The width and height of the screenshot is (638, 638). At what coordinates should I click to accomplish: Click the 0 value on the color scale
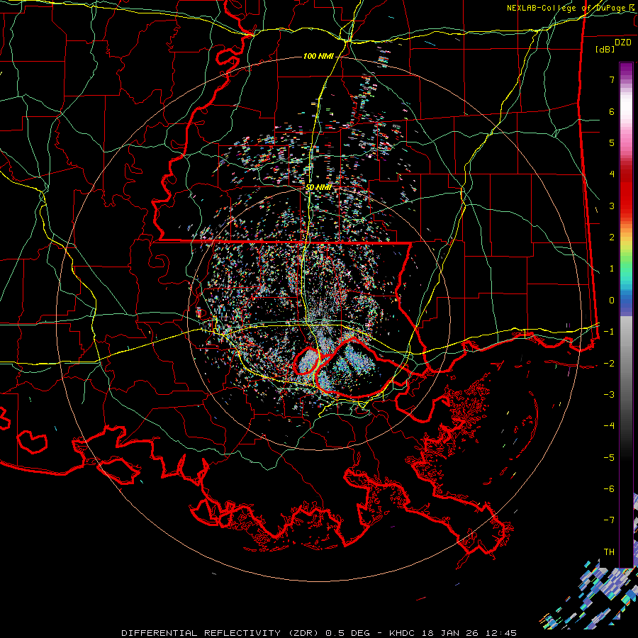point(612,301)
